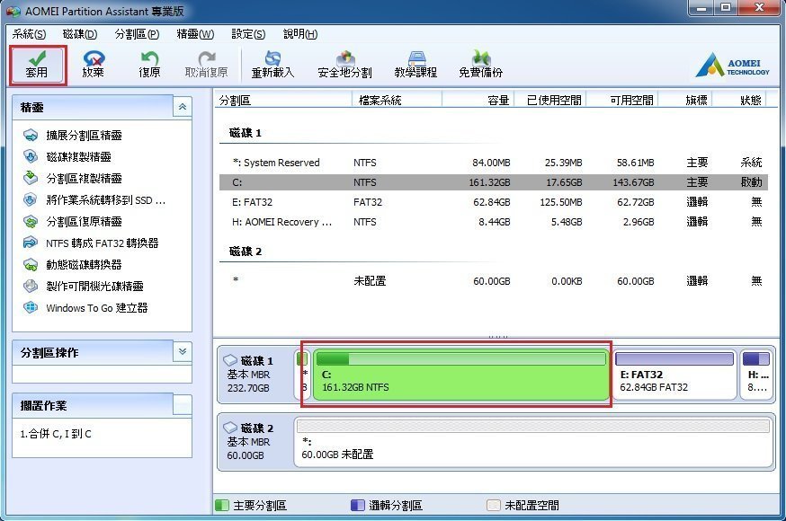Viewport: 786px width, 521px height.
Task: Click the 磁碟 2 disk icon in disk map
Action: [230, 428]
